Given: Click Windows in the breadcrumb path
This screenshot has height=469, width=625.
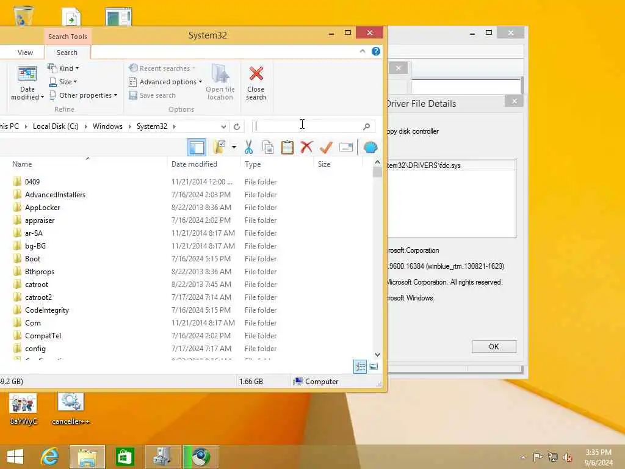Looking at the screenshot, I should [x=107, y=126].
